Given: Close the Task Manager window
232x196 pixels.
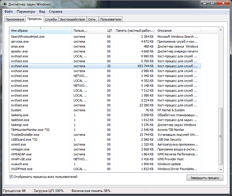Looking at the screenshot, I should (223, 3).
